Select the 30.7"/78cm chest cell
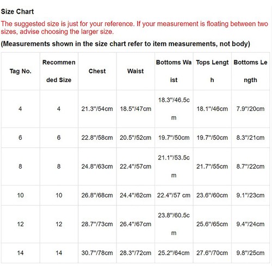 tap(97, 253)
